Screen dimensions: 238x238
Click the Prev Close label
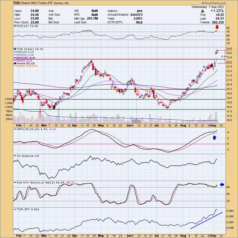point(21,22)
